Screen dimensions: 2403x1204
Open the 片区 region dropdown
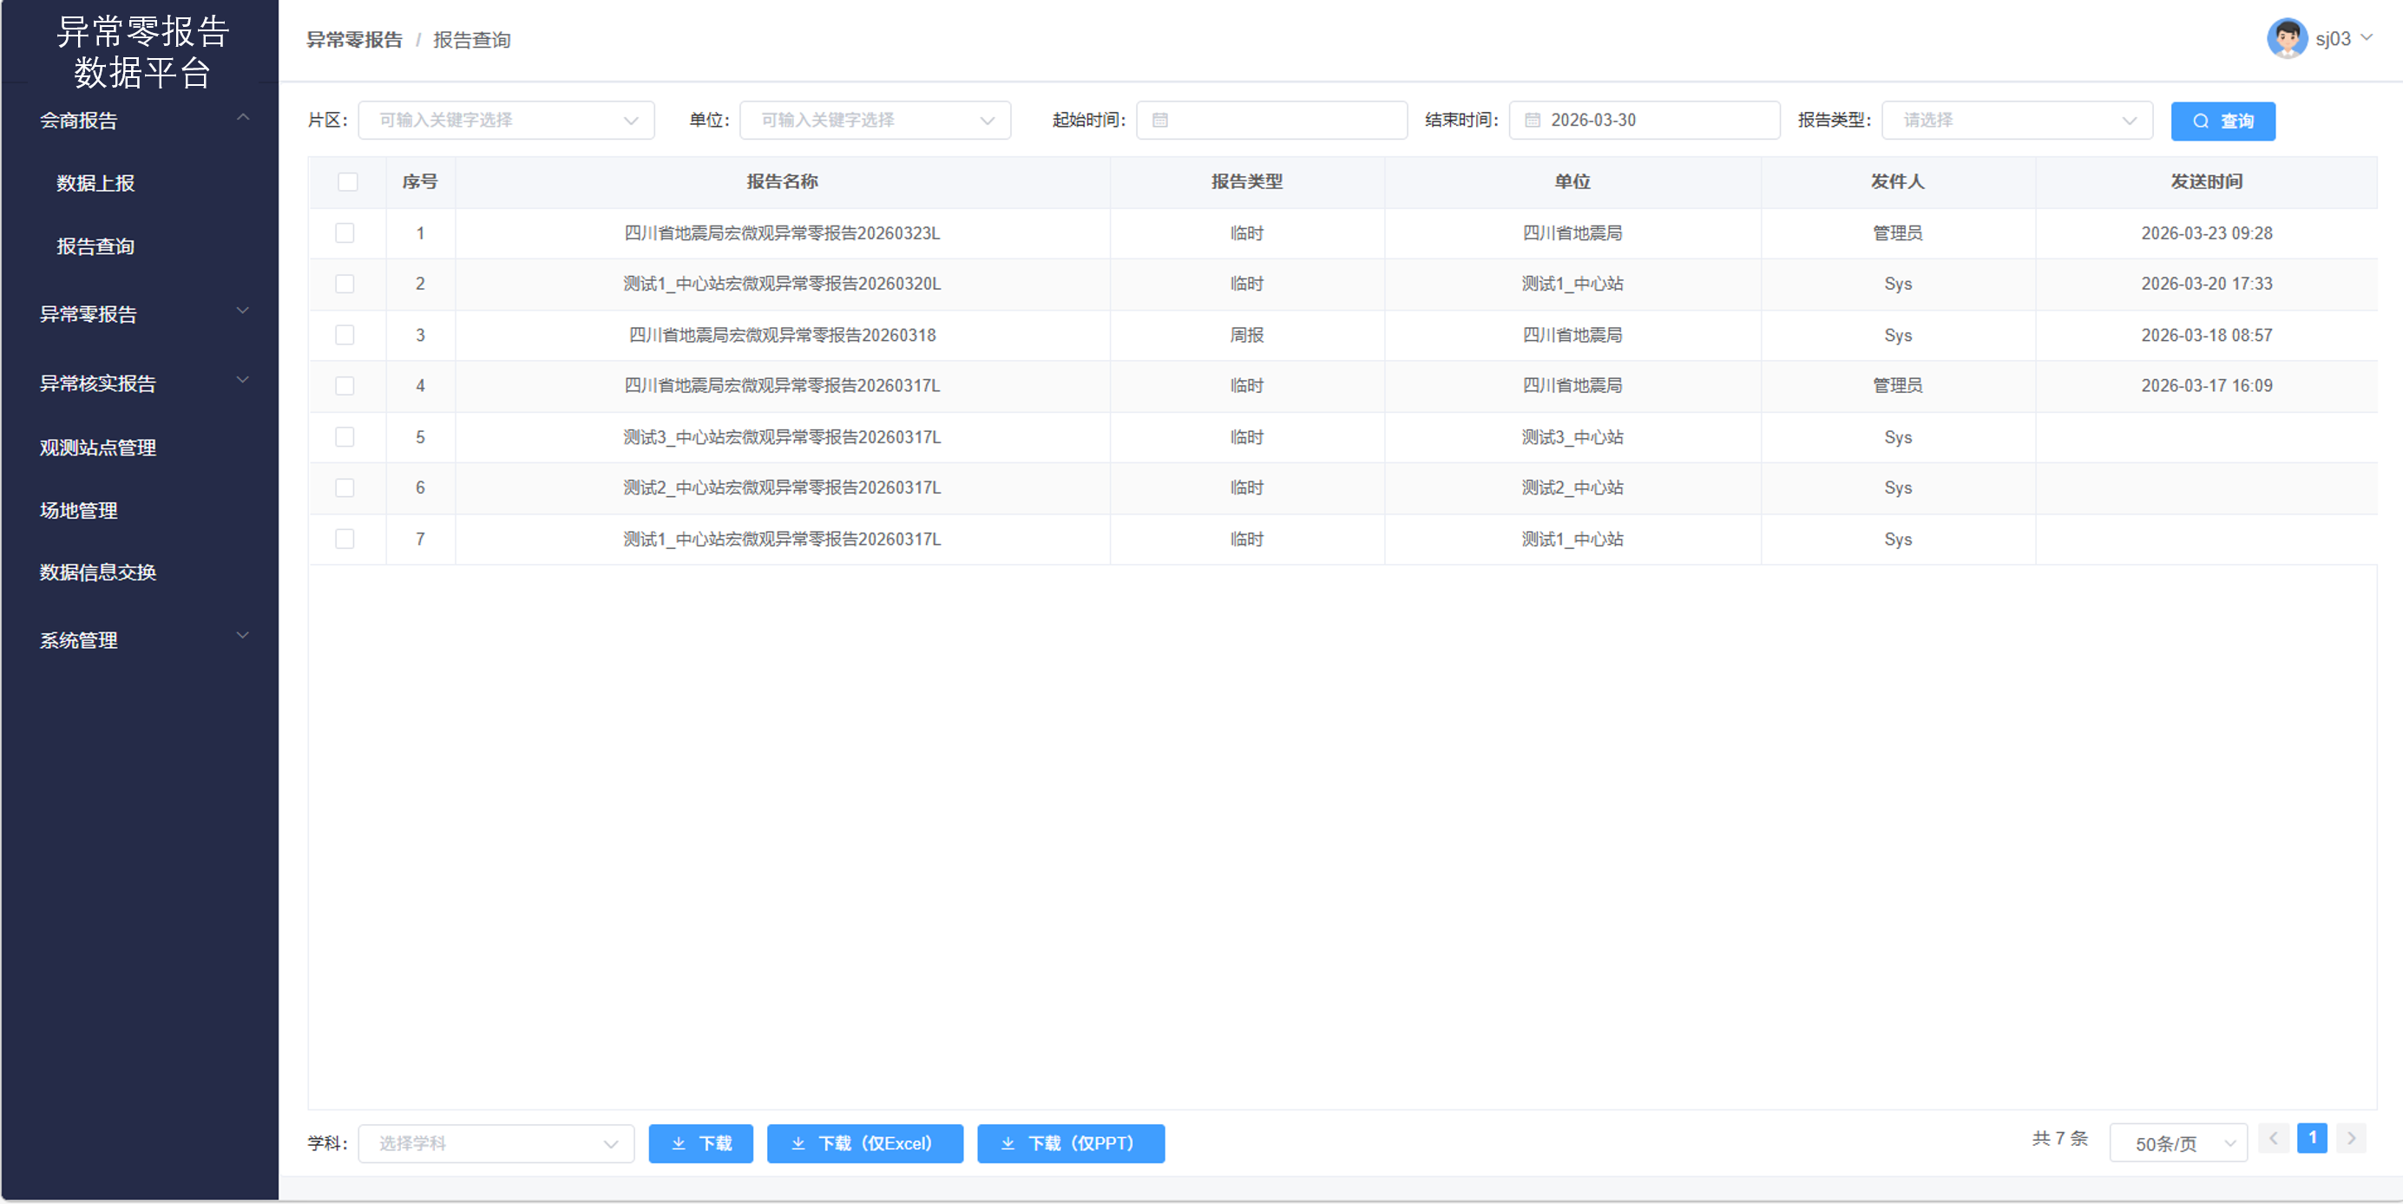coord(506,121)
